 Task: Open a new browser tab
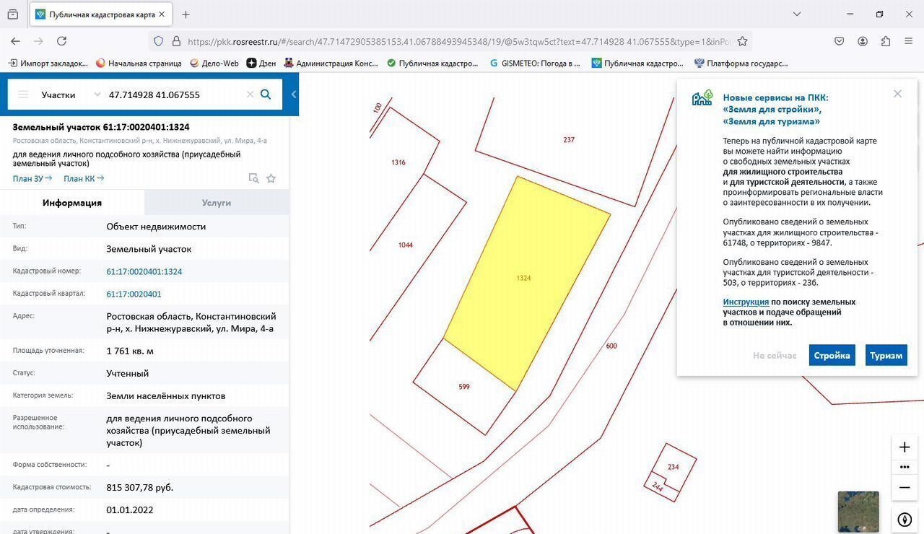(186, 14)
